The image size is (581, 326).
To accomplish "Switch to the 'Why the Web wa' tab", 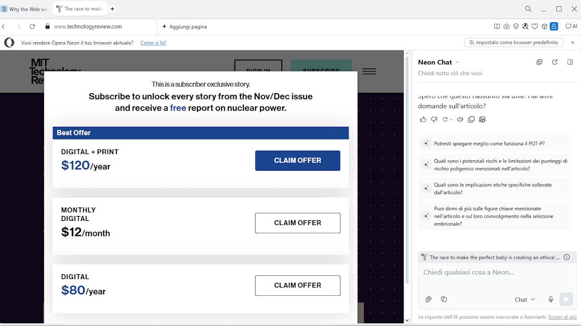I will click(25, 9).
